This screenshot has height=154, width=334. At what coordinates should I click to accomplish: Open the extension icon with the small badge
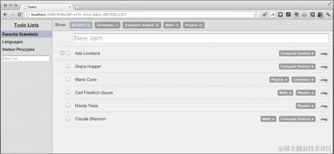(x=320, y=14)
